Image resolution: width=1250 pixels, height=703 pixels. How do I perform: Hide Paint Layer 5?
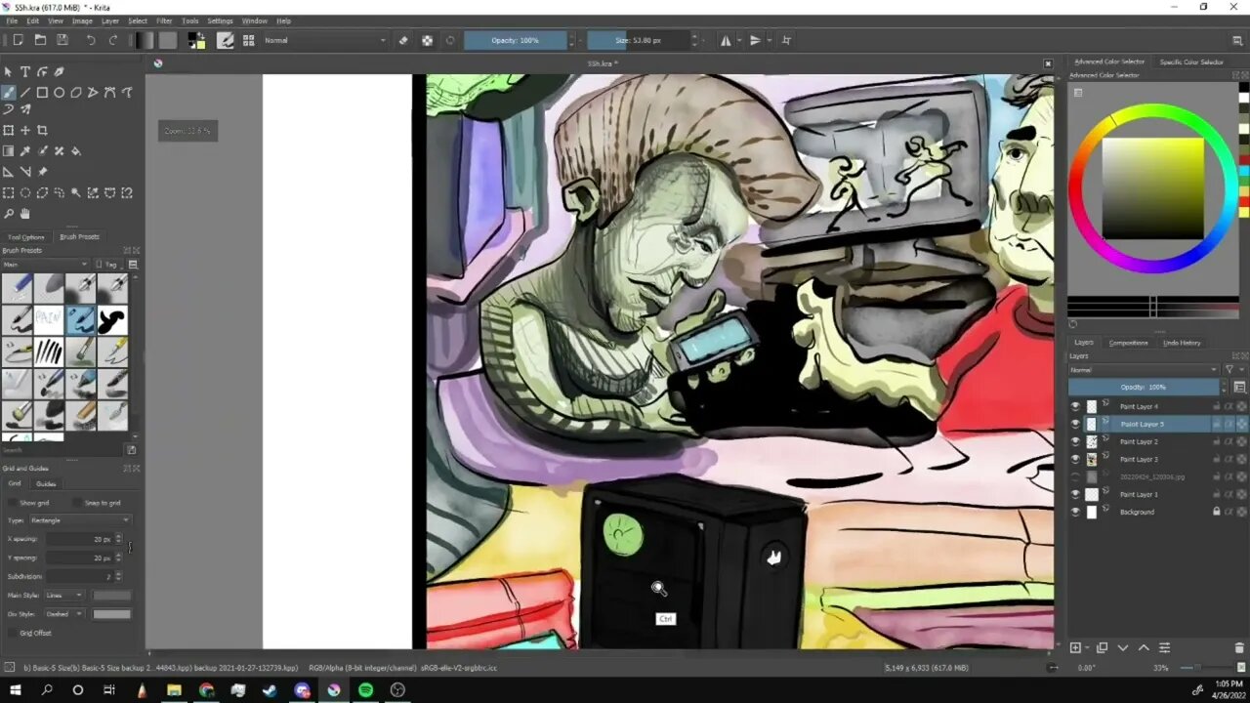point(1075,424)
